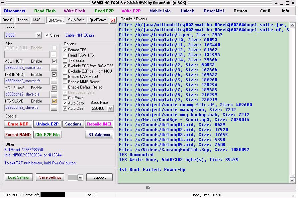This screenshot has width=298, height=198.
Task: Switch to the SkyWorks tab
Action: tap(76, 20)
